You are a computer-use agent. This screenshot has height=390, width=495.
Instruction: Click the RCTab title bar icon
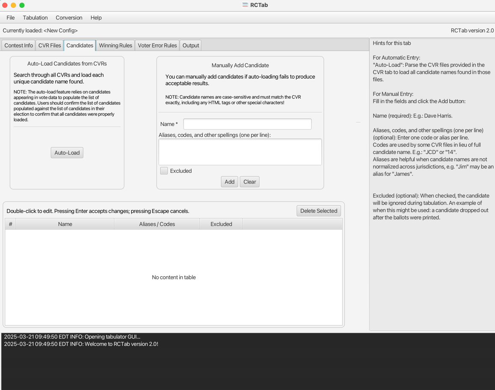point(245,5)
